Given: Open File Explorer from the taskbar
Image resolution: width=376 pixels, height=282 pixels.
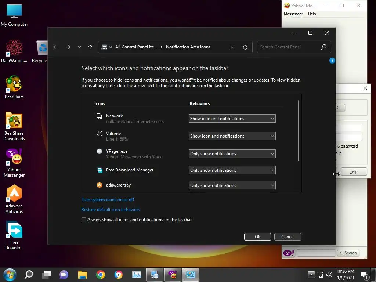Looking at the screenshot, I should pos(83,275).
